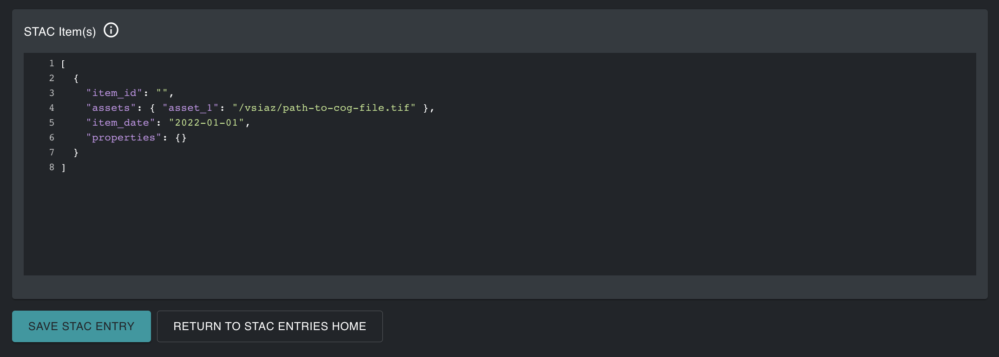
Task: Click the "properties" key on line 6
Action: point(124,138)
